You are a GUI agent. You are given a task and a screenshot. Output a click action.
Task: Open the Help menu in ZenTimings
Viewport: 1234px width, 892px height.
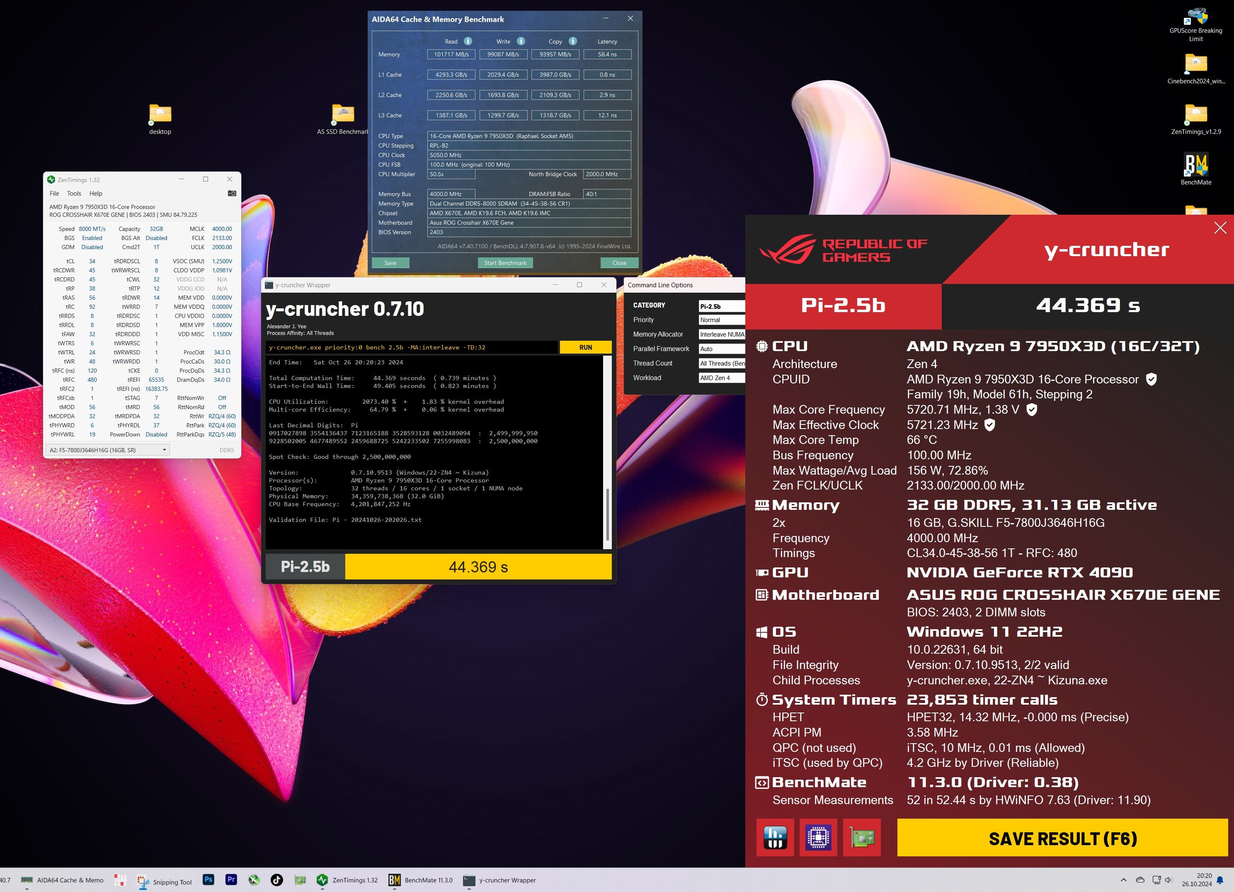tap(96, 193)
